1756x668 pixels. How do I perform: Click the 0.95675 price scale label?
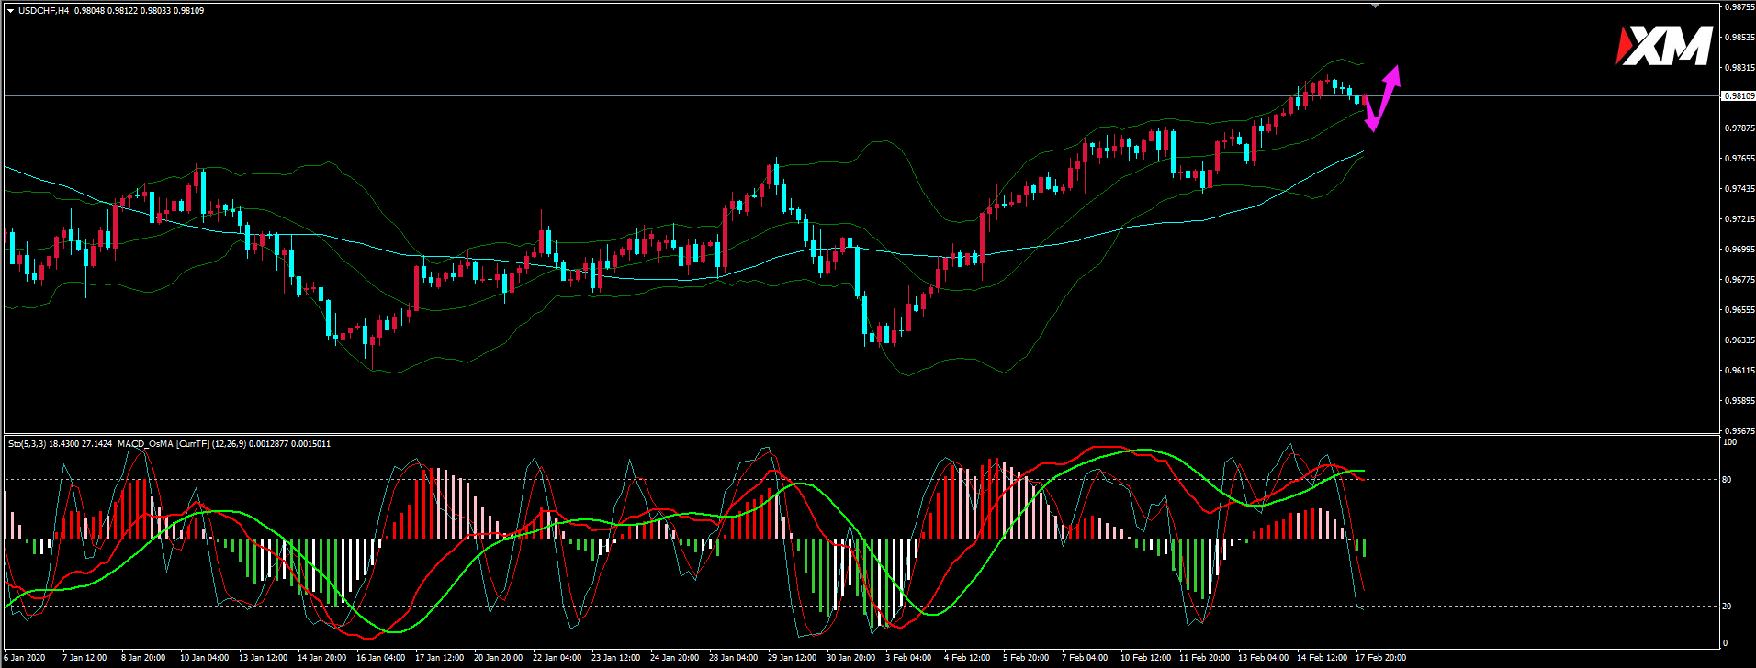tap(1736, 430)
